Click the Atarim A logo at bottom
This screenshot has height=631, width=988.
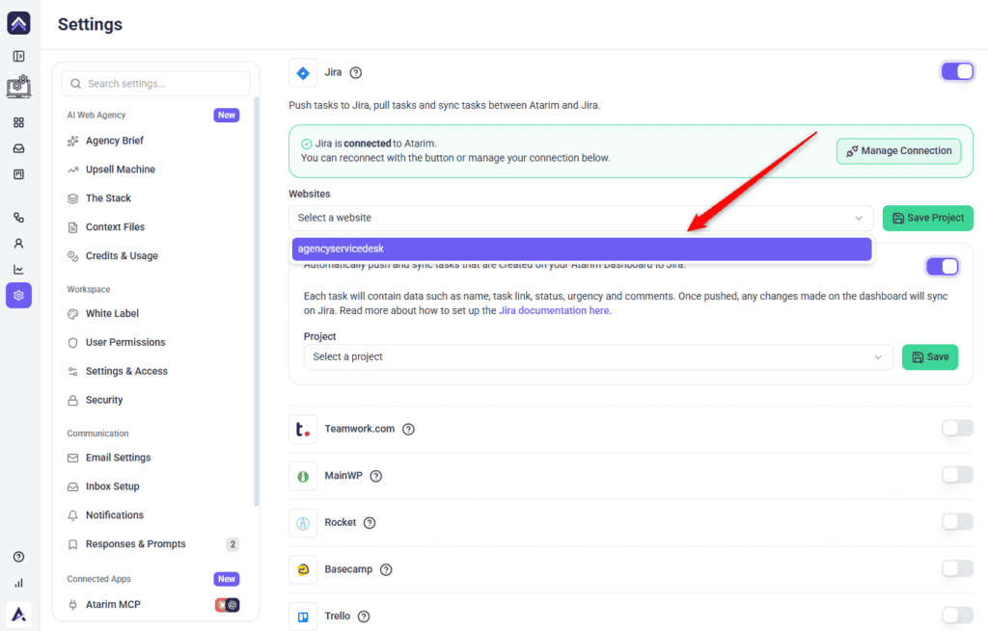[19, 614]
